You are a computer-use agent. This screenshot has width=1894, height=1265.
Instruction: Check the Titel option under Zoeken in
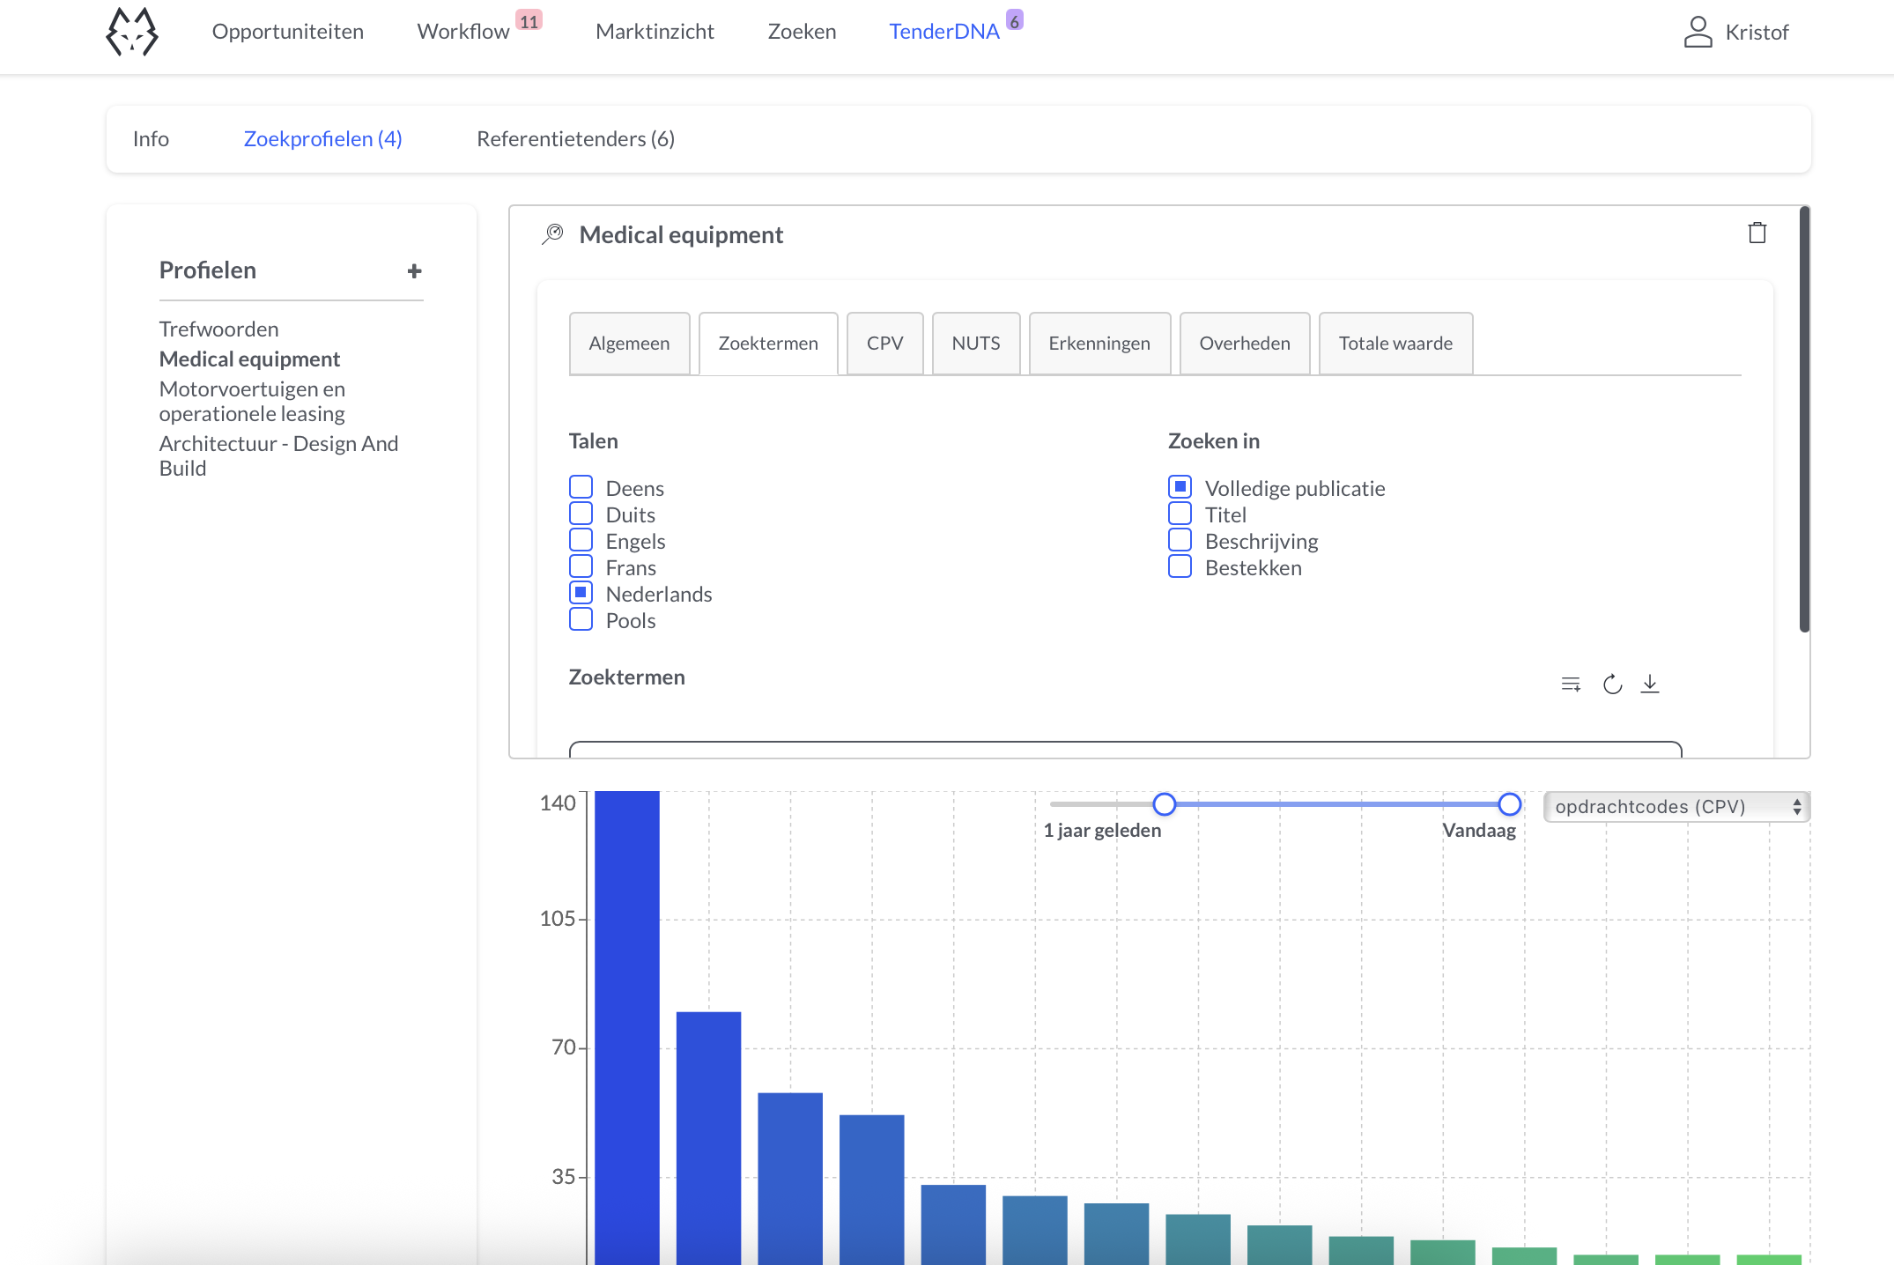tap(1180, 513)
